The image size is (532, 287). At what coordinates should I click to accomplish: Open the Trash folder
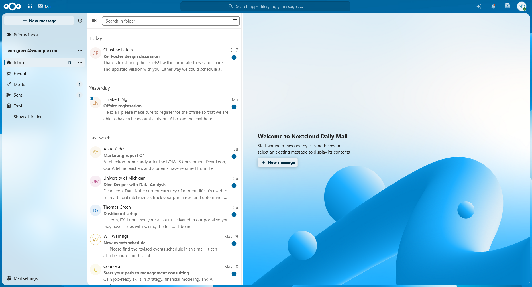(44, 106)
